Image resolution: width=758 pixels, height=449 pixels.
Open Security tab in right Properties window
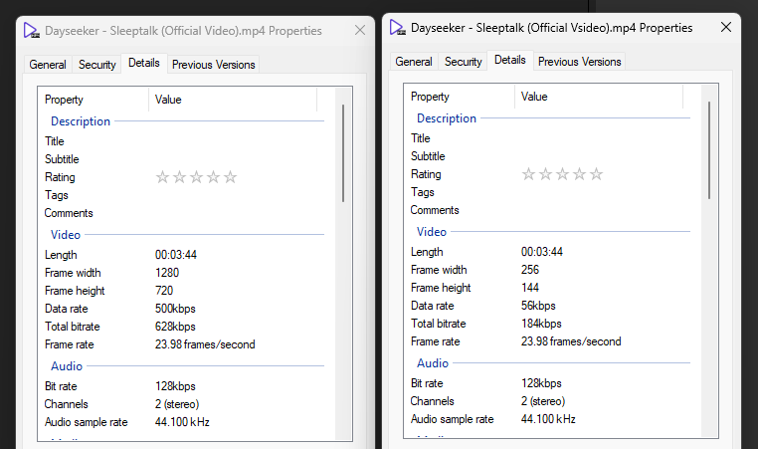coord(464,62)
